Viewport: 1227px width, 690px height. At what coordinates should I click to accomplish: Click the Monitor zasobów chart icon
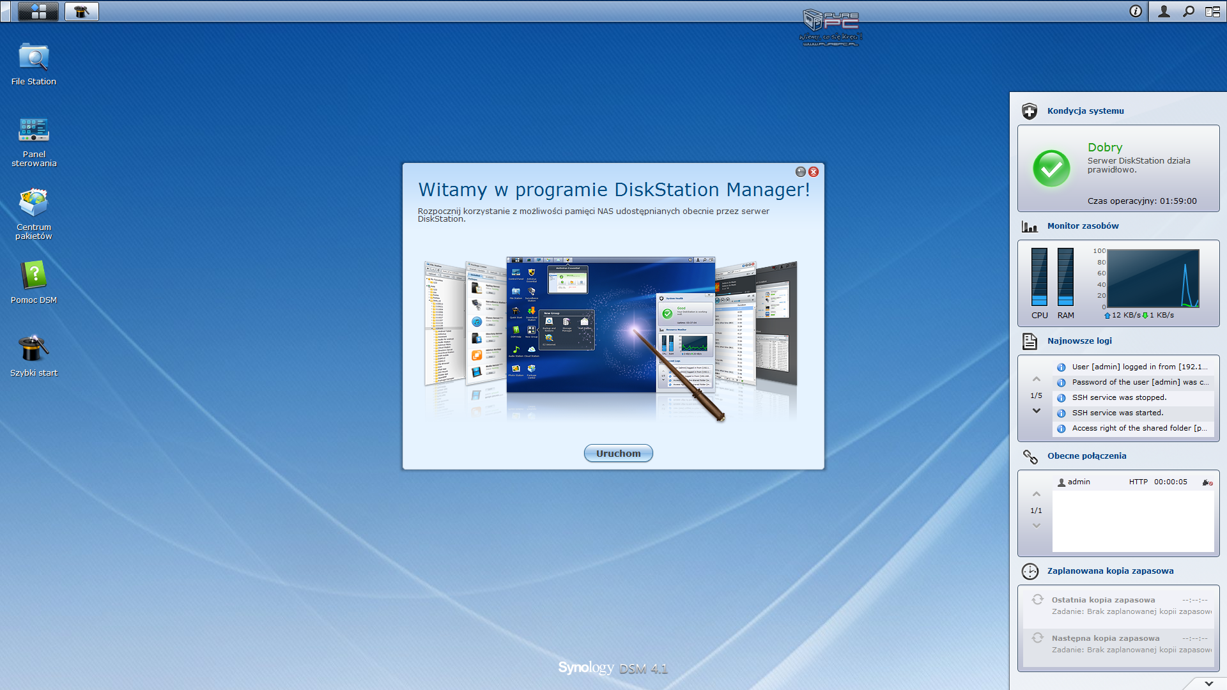(1030, 226)
